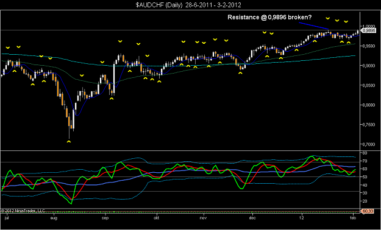Click the 'jul' month label on time axis
This screenshot has width=381, height=230.
pyautogui.click(x=7, y=218)
